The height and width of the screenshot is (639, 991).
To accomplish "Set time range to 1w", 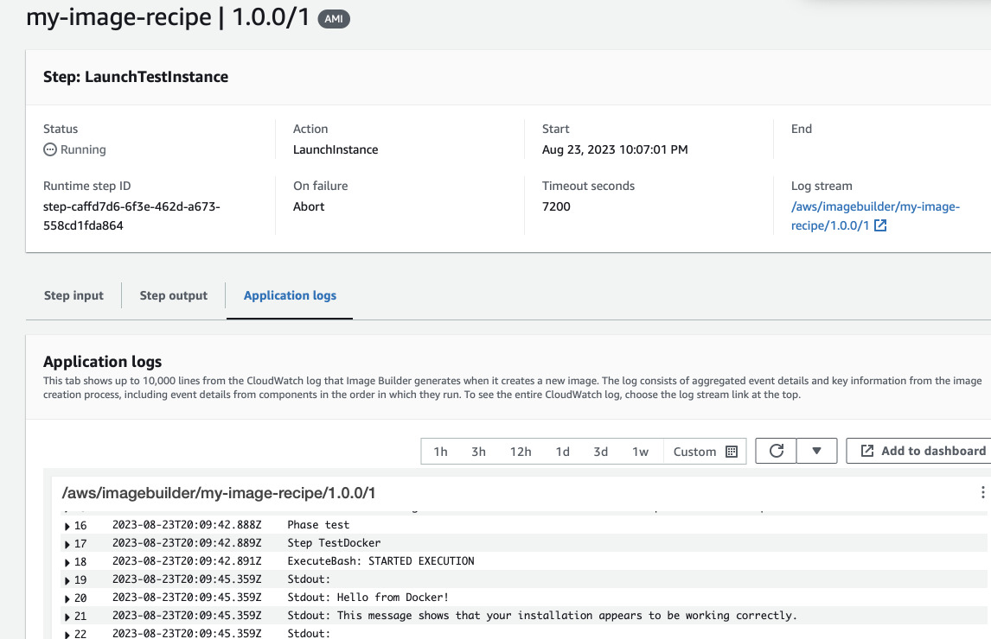I will pyautogui.click(x=640, y=452).
